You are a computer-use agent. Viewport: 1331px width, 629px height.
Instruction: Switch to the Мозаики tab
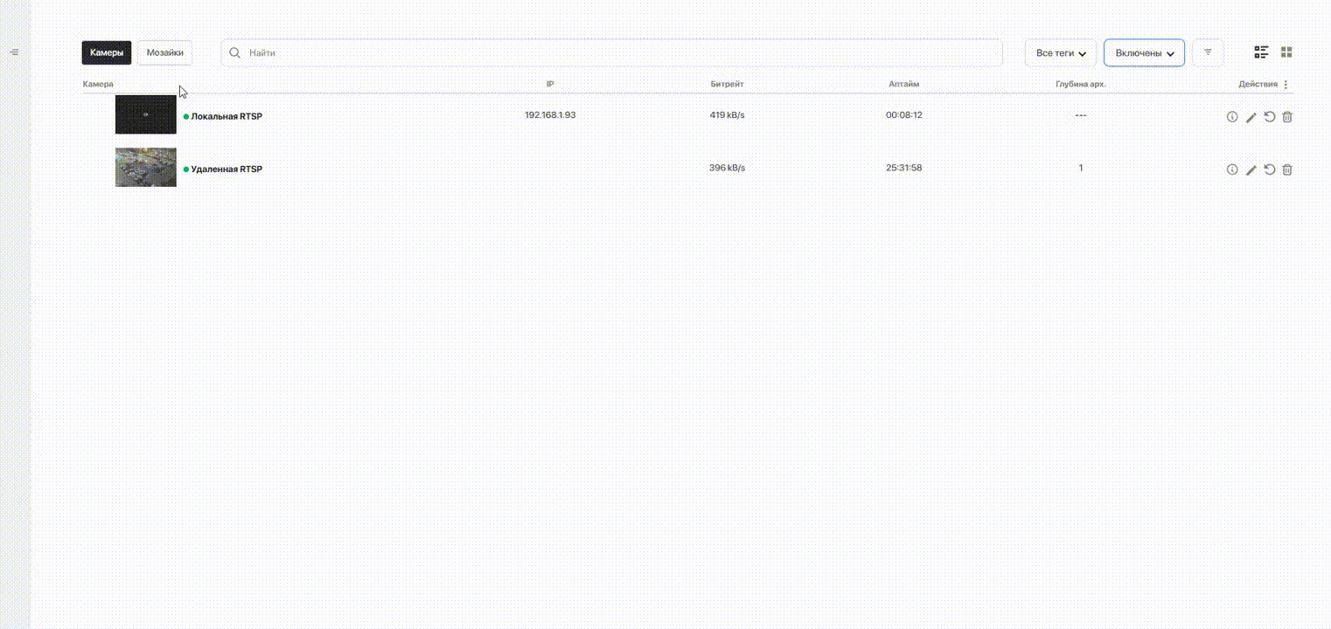coord(164,52)
